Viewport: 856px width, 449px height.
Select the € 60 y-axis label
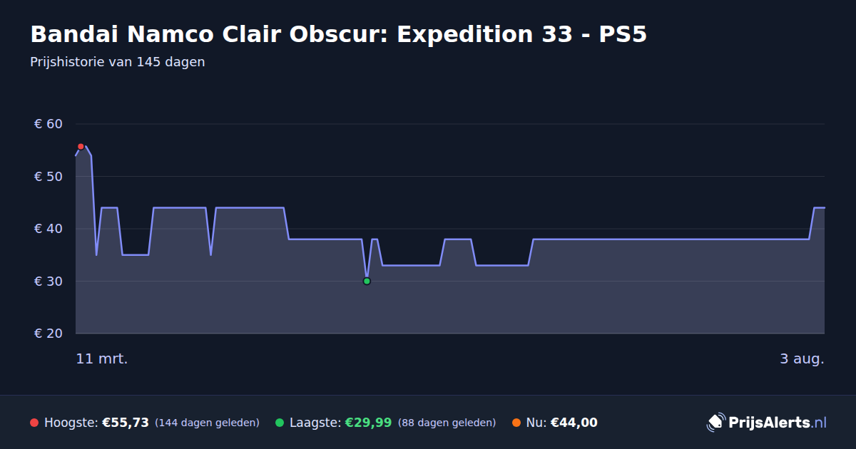(49, 124)
